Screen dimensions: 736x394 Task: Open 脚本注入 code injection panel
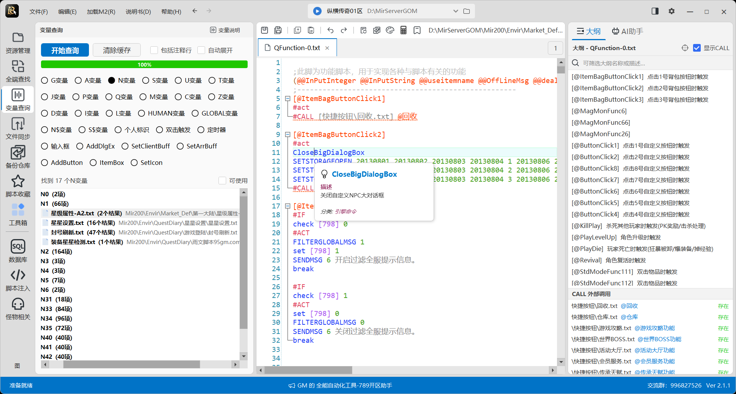18,280
